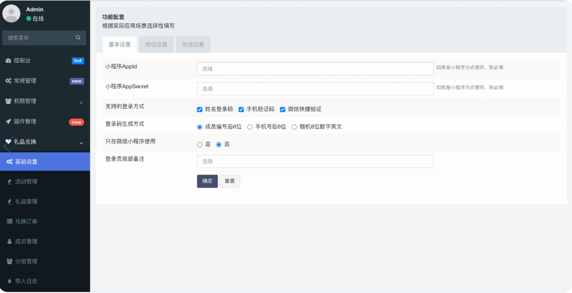Expand the 权限管理 menu chevron

coord(81,102)
